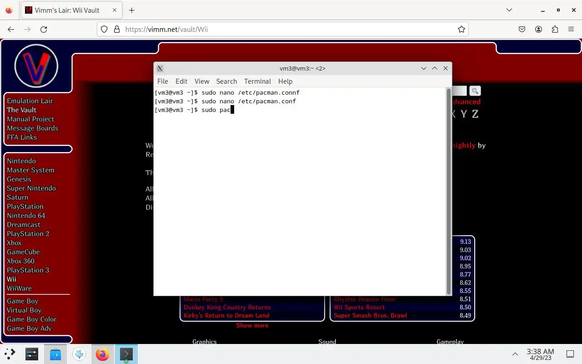
Task: Click the terminal vertical scrollbar
Action: point(449,191)
